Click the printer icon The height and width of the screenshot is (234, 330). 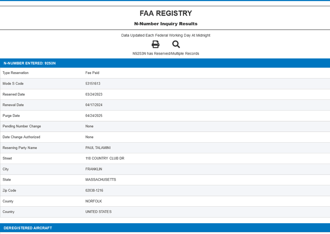[156, 44]
